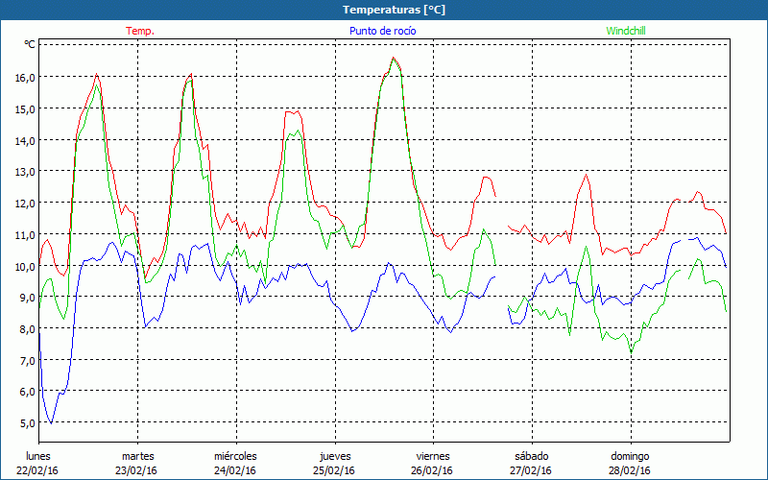
Task: Click the 28/02/16 date label
Action: coord(630,469)
